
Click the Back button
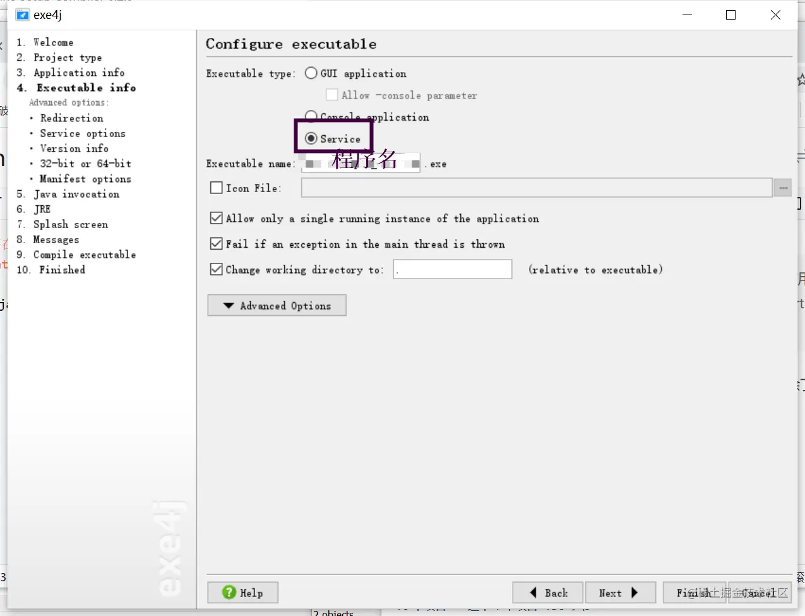tap(547, 593)
